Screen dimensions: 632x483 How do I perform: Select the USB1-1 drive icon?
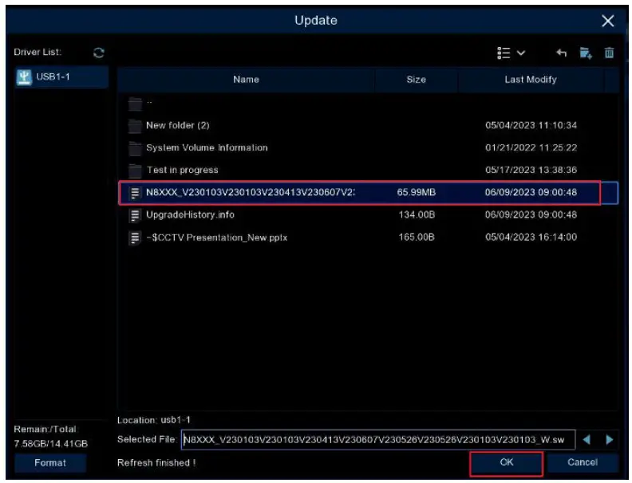[22, 77]
